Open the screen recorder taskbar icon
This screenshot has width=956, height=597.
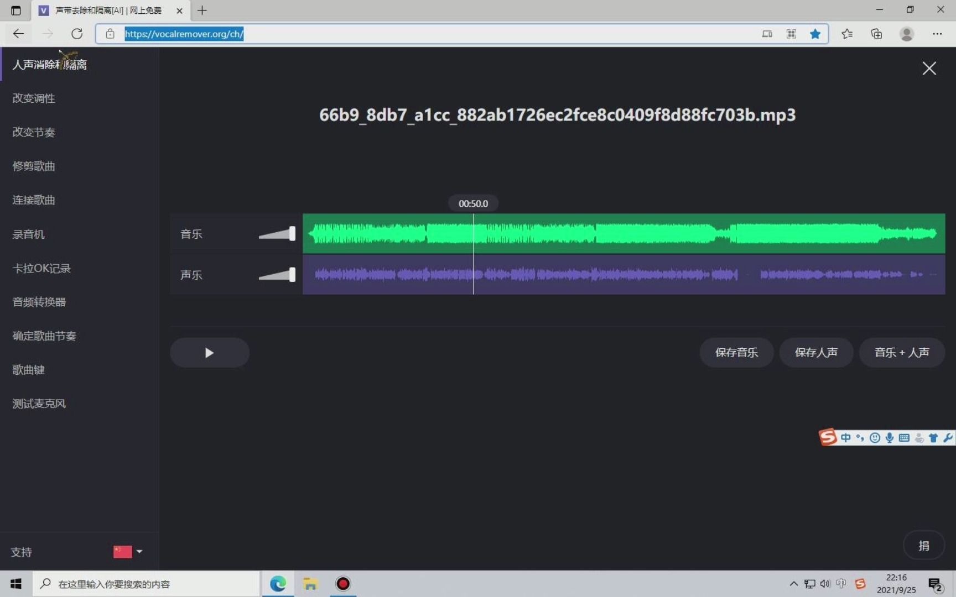pos(343,584)
